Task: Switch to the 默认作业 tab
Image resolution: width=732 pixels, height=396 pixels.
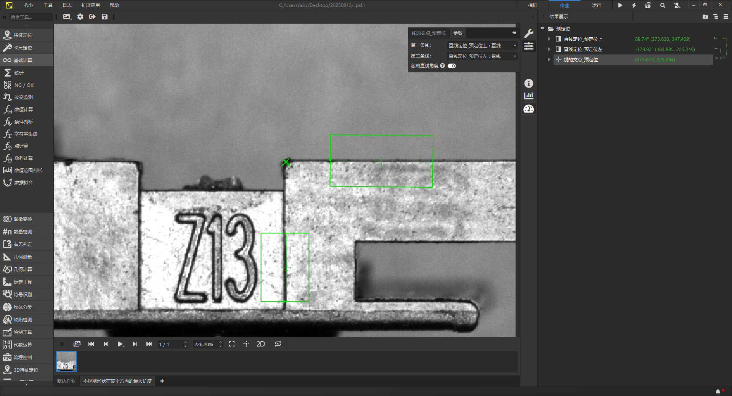Action: tap(66, 381)
